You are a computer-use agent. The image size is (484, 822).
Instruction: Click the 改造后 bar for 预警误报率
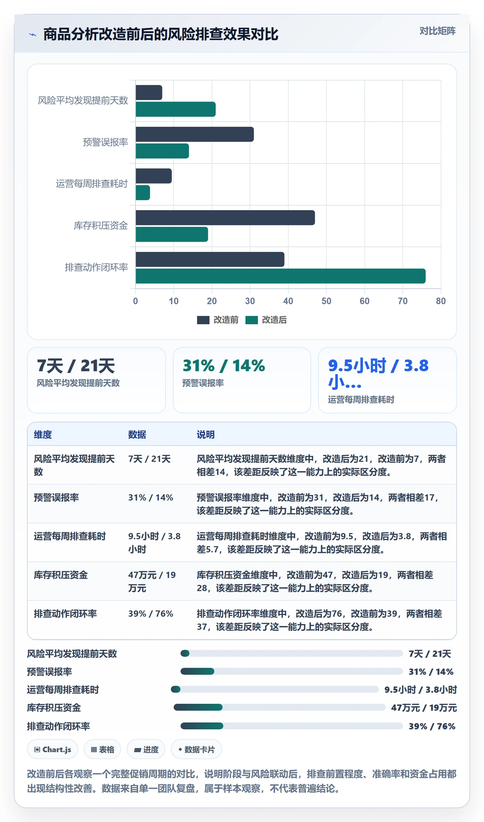point(162,151)
